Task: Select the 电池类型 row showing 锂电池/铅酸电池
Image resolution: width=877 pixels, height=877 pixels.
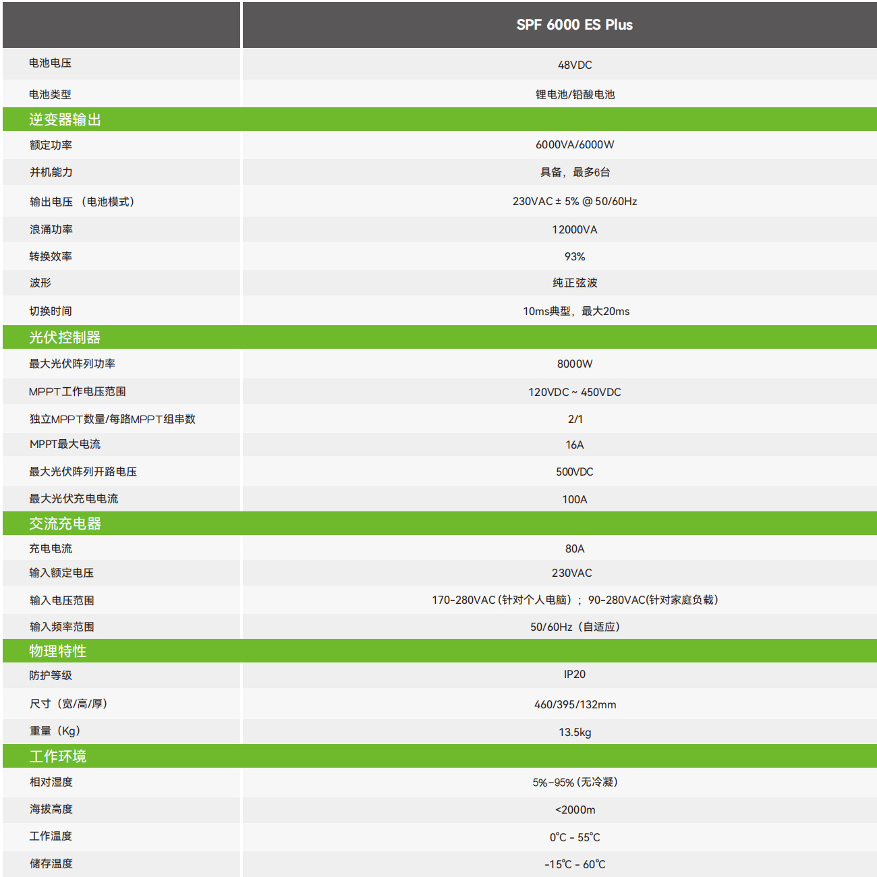Action: click(573, 94)
